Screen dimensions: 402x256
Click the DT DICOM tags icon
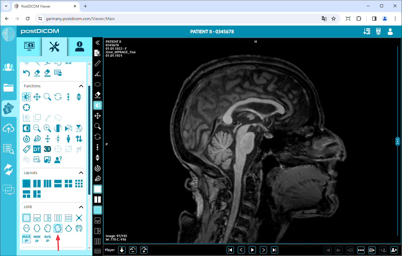click(37, 149)
